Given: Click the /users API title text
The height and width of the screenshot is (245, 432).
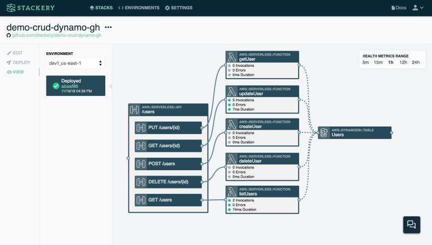Looking at the screenshot, I should 148,112.
